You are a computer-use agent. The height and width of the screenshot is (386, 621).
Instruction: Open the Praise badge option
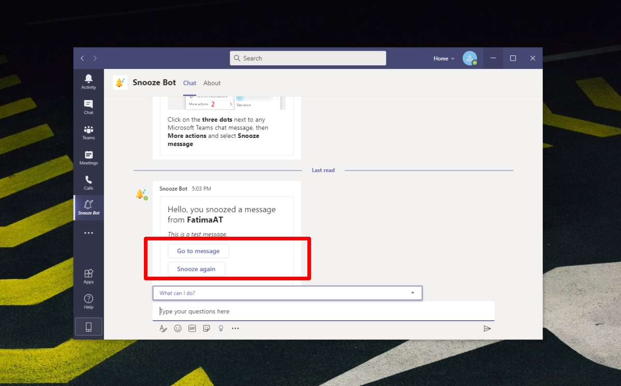pos(221,328)
